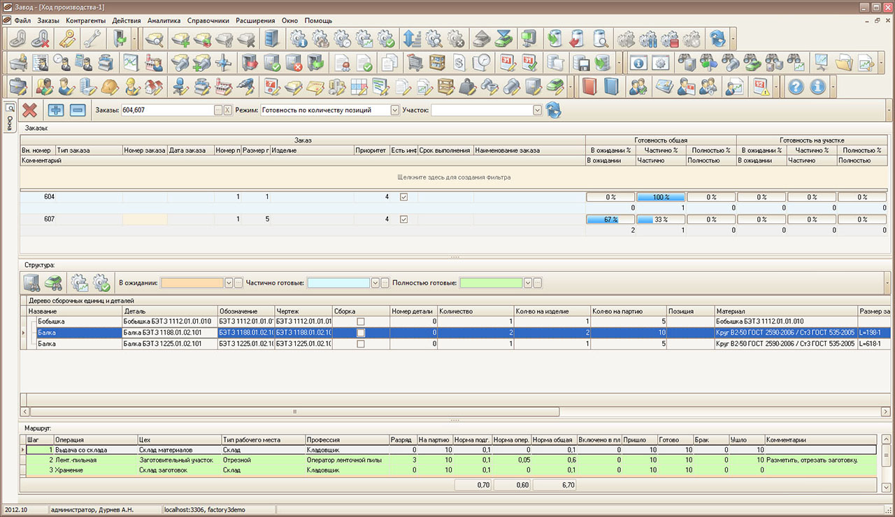
Task: Click the red book toolbar icon
Action: point(589,87)
